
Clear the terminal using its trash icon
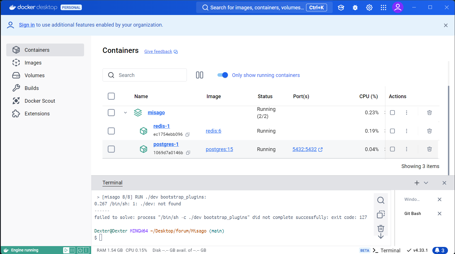[381, 228]
